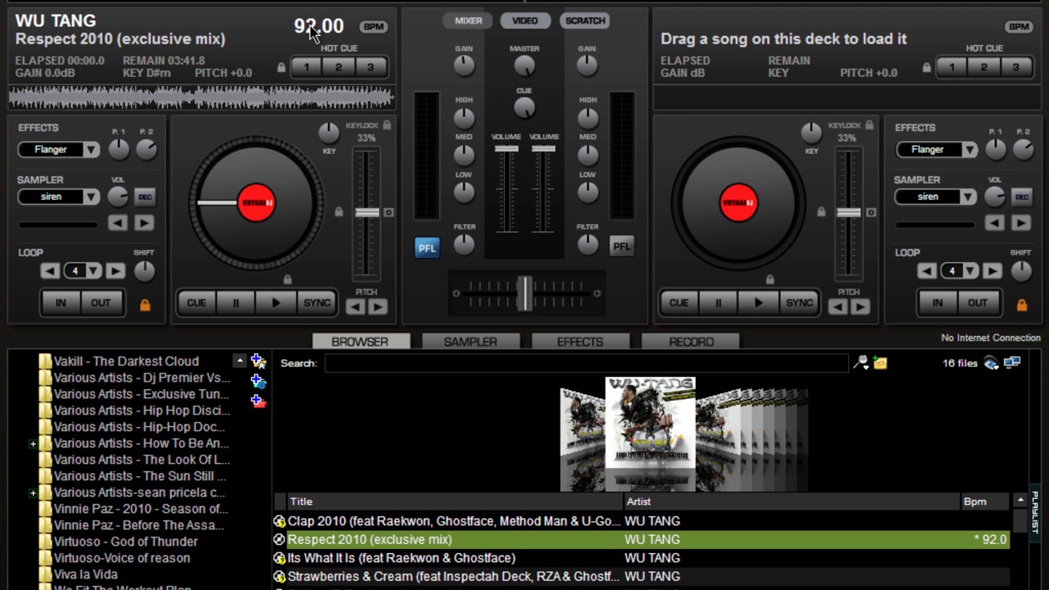Switch to the SCRATCH panel

[x=585, y=20]
